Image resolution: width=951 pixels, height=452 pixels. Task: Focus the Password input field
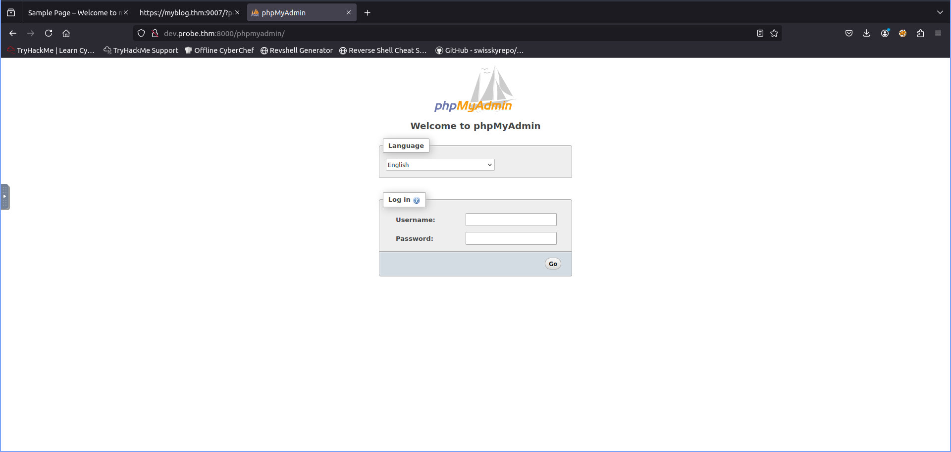click(511, 238)
